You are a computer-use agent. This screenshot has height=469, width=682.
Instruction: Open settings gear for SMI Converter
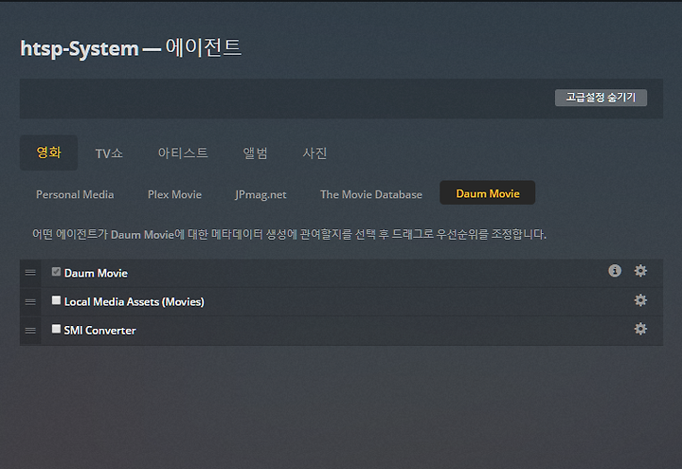(640, 329)
